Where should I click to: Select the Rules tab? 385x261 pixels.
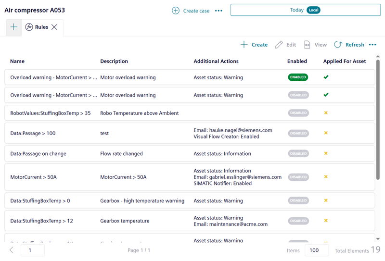tap(41, 27)
